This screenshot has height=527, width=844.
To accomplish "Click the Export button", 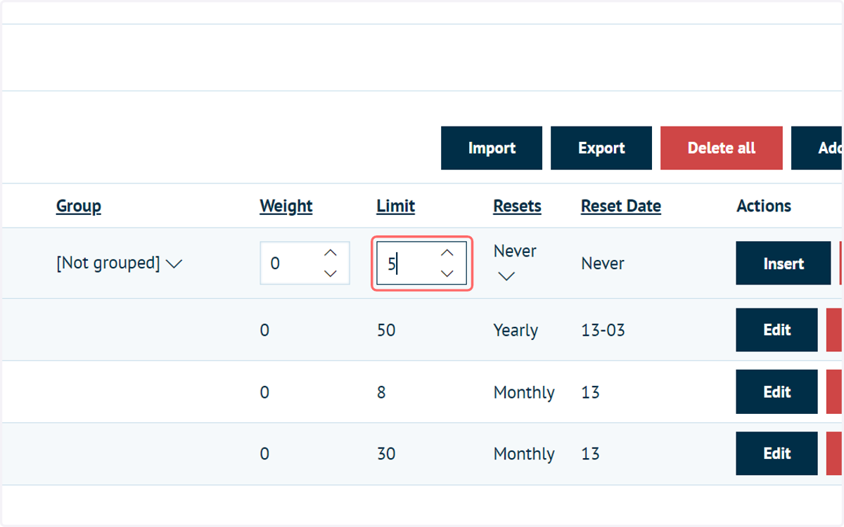I will click(601, 148).
